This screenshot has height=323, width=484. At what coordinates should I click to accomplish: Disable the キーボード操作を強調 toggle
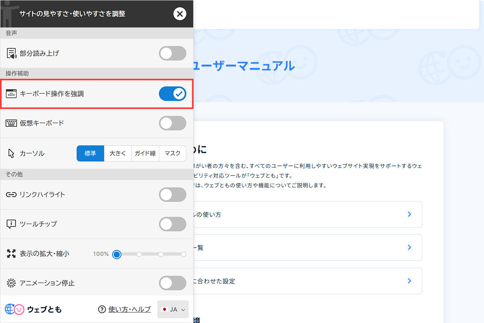(173, 94)
